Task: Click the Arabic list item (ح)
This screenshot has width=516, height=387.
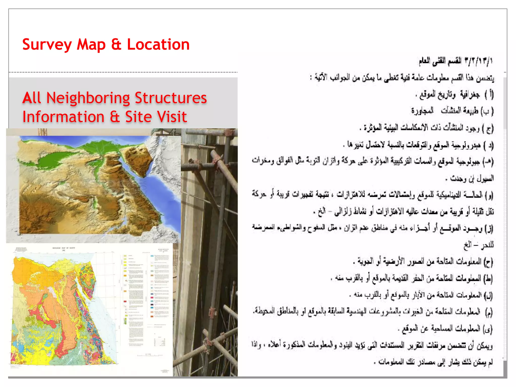Action: click(x=423, y=262)
